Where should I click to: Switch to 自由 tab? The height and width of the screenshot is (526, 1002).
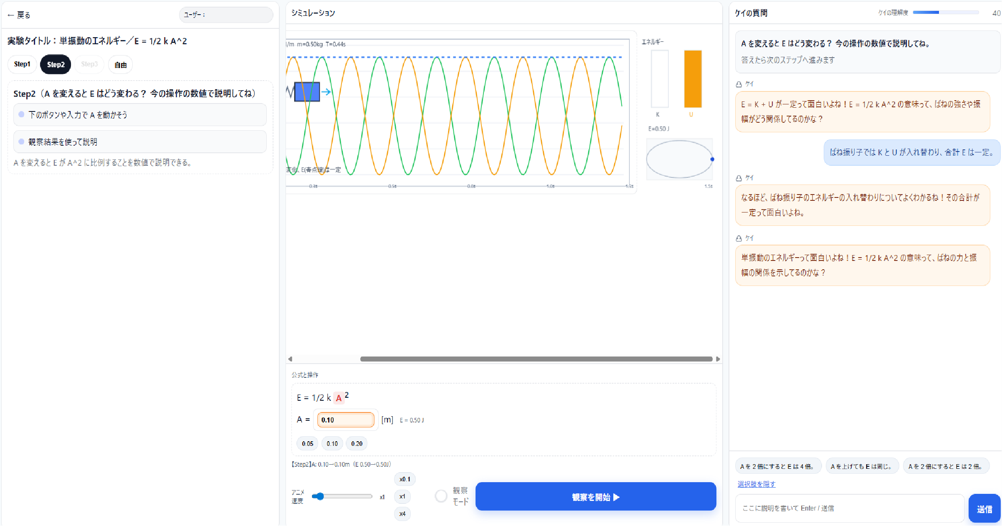120,65
